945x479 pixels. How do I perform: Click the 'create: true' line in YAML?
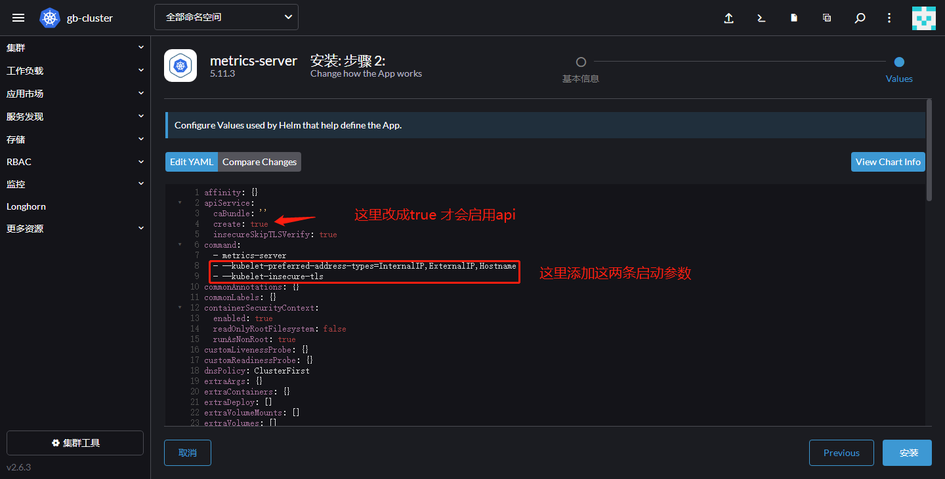[241, 224]
